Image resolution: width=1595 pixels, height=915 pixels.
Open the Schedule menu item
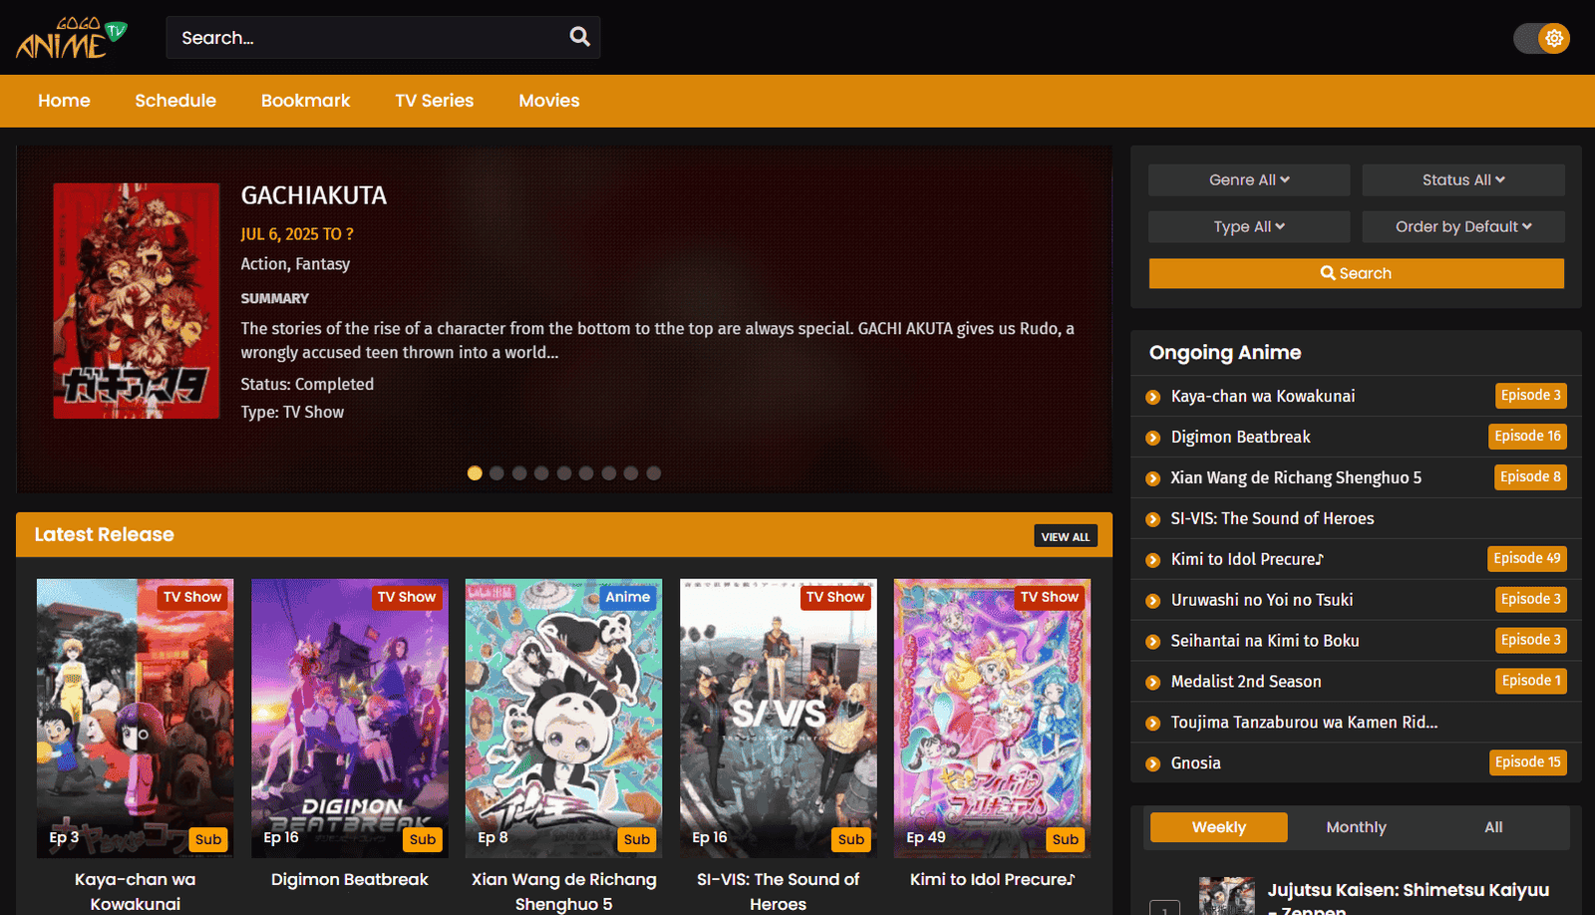click(175, 100)
